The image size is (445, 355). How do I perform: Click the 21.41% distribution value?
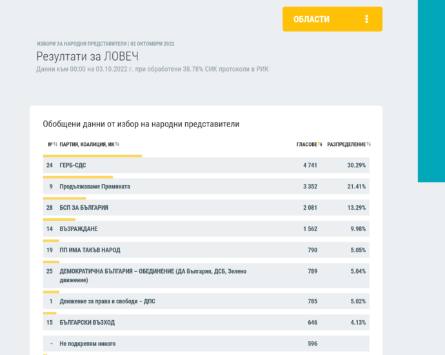click(357, 187)
